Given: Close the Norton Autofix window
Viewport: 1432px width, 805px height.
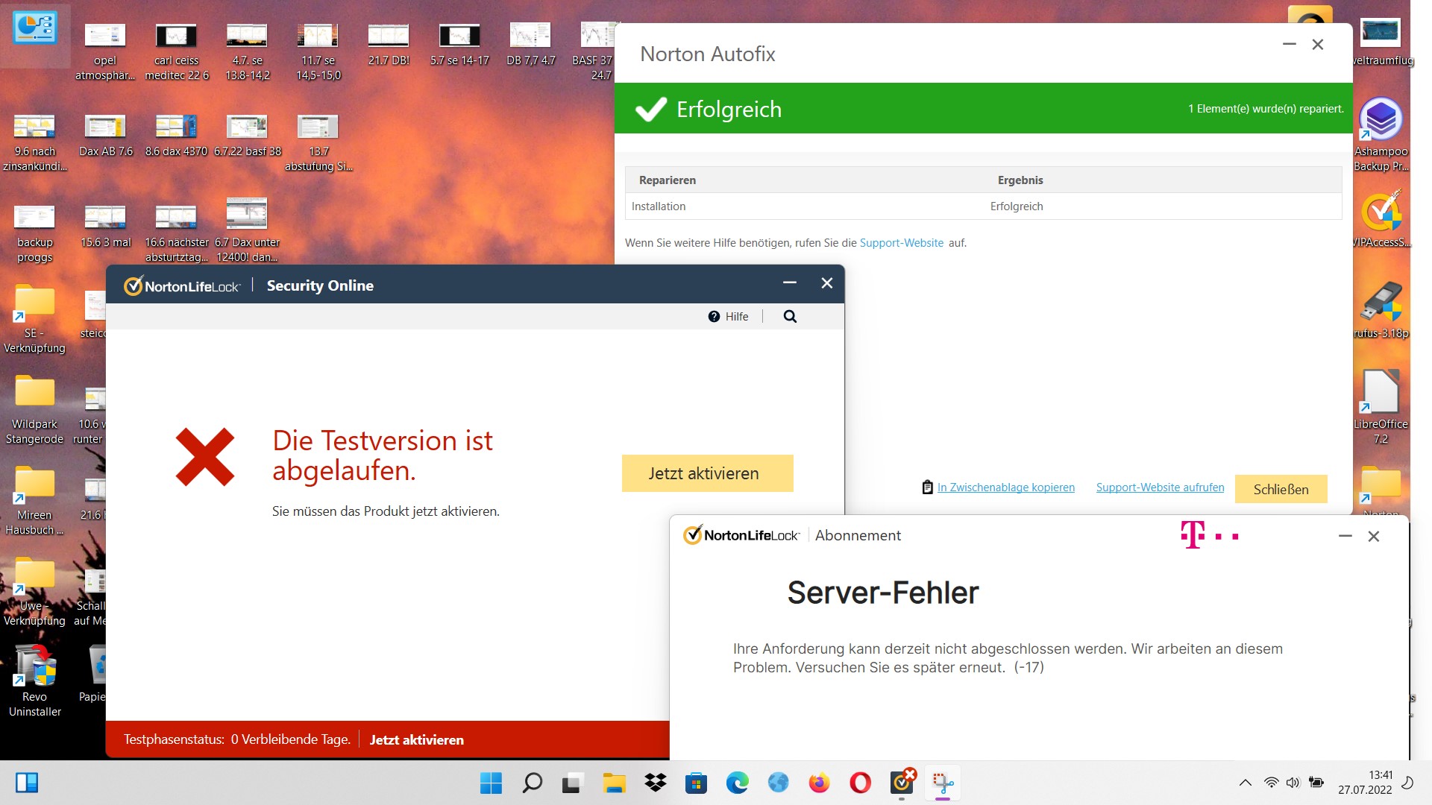Looking at the screenshot, I should click(x=1318, y=45).
